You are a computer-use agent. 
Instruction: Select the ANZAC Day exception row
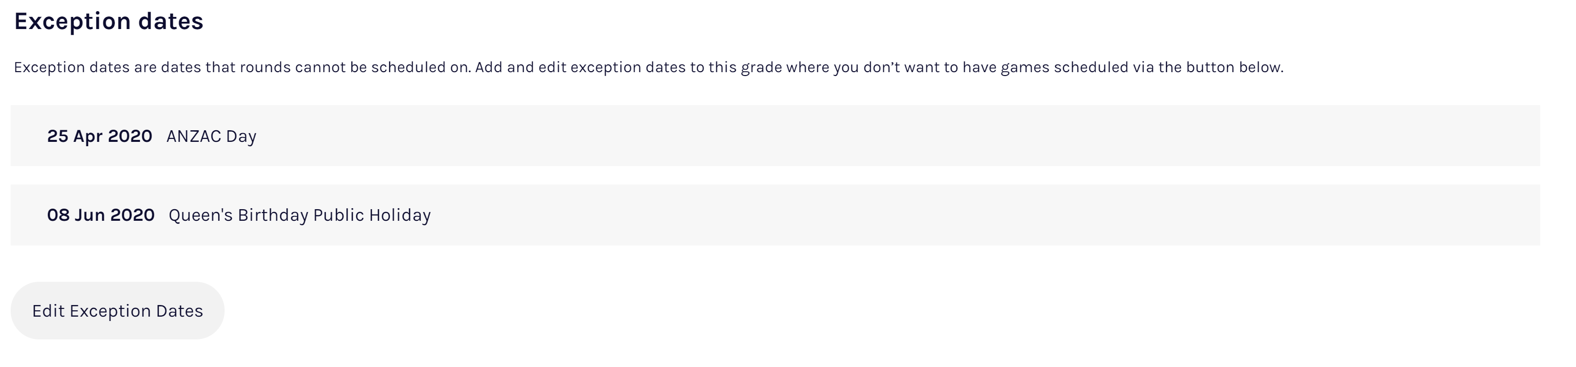[x=774, y=136]
